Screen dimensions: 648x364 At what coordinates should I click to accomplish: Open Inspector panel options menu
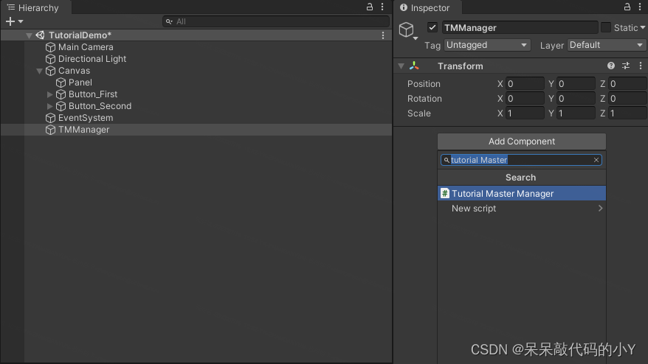coord(640,7)
